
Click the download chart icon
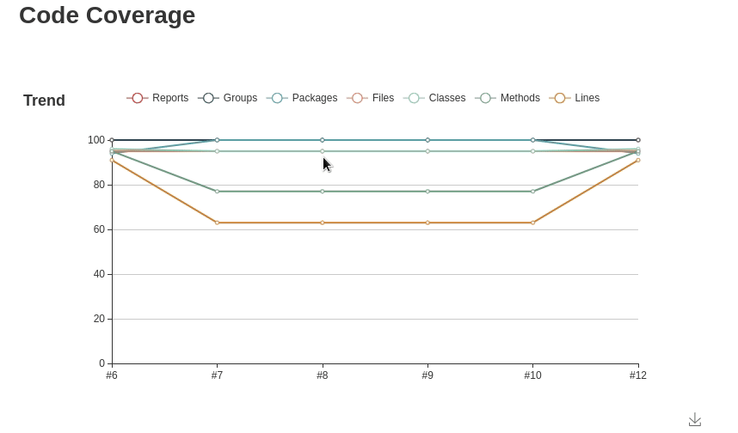(695, 419)
